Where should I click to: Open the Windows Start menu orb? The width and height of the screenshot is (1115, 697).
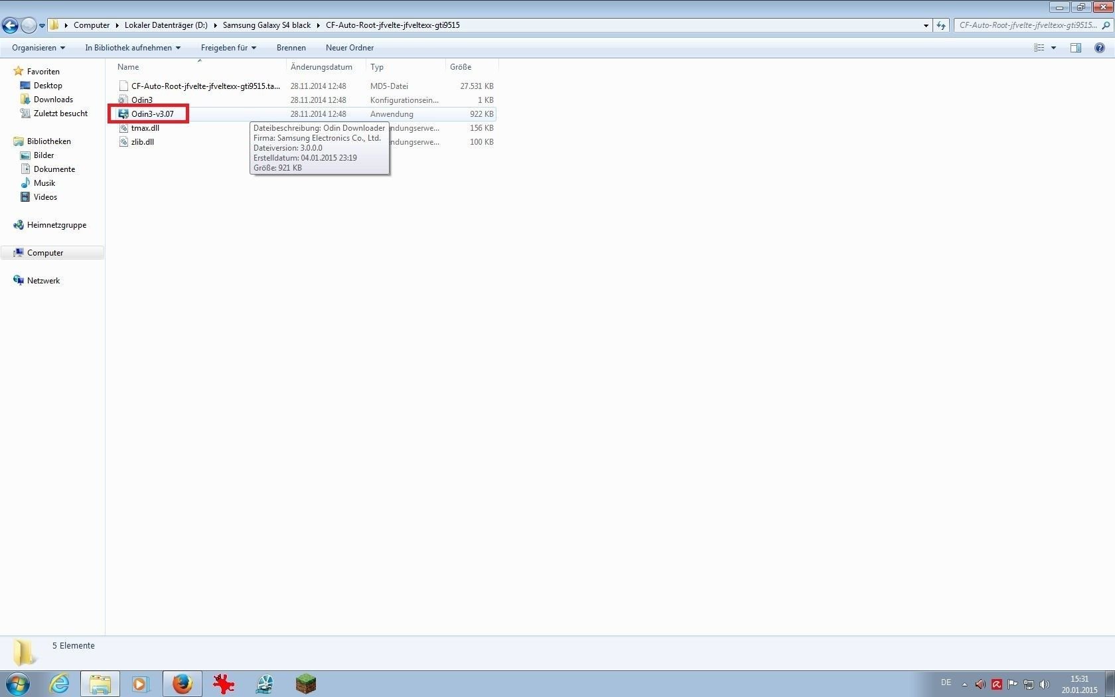(x=18, y=684)
